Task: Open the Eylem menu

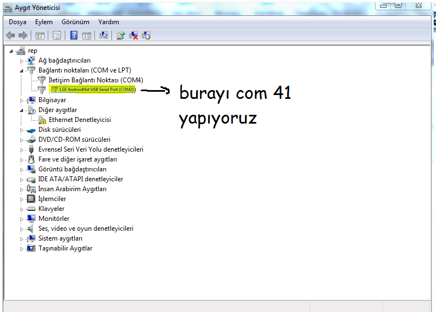Action: click(x=44, y=22)
